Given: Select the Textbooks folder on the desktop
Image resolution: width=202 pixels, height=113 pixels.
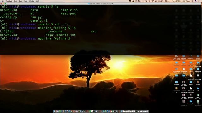Looking at the screenshot, I should [176, 63].
